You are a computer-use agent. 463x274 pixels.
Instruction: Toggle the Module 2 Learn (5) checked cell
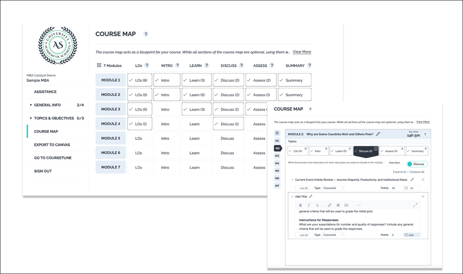point(197,95)
